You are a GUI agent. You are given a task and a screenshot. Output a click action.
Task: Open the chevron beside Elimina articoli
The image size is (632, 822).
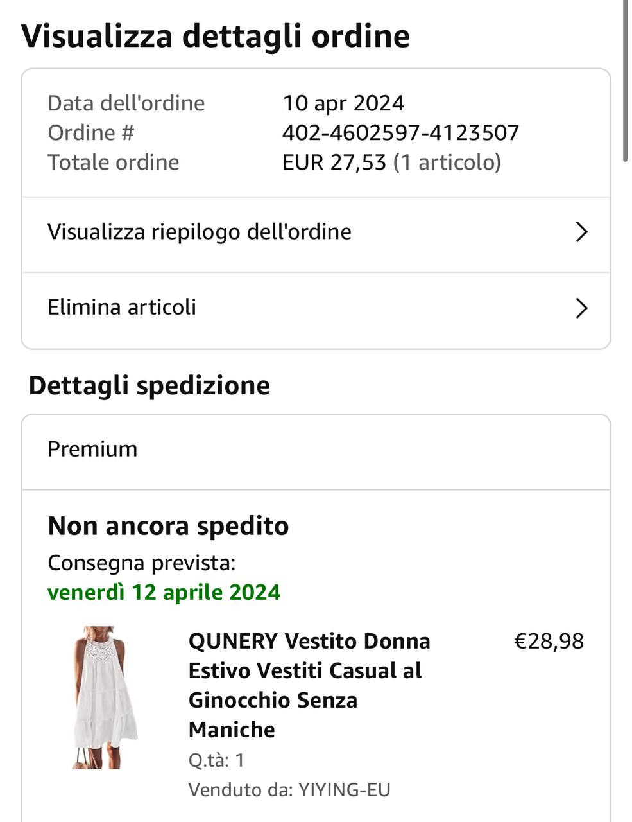point(581,308)
